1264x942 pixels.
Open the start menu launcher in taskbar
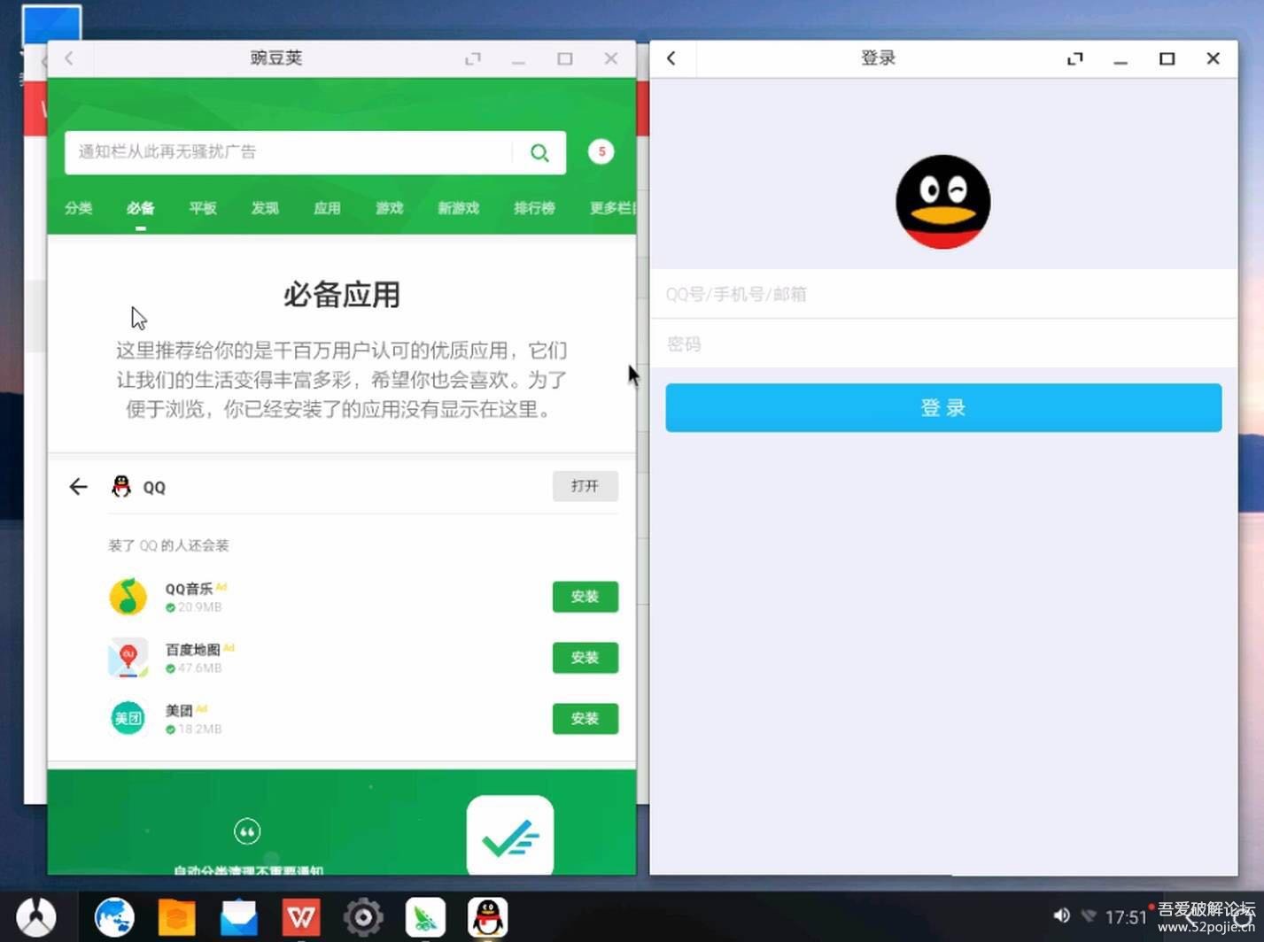35,917
